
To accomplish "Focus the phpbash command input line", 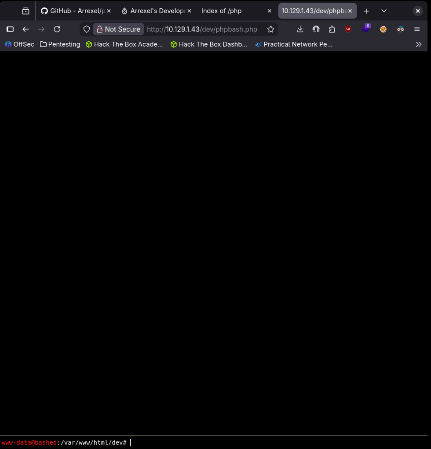I will pyautogui.click(x=264, y=442).
